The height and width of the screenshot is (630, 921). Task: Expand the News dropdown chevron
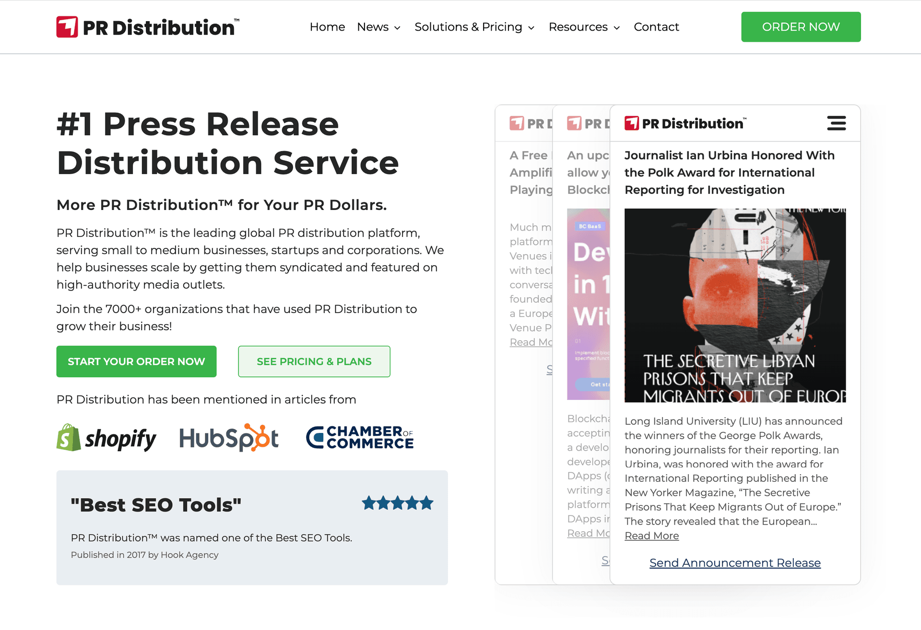pyautogui.click(x=397, y=28)
